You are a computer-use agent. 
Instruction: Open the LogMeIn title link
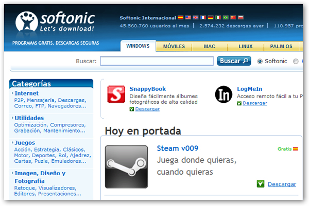[x=249, y=89]
